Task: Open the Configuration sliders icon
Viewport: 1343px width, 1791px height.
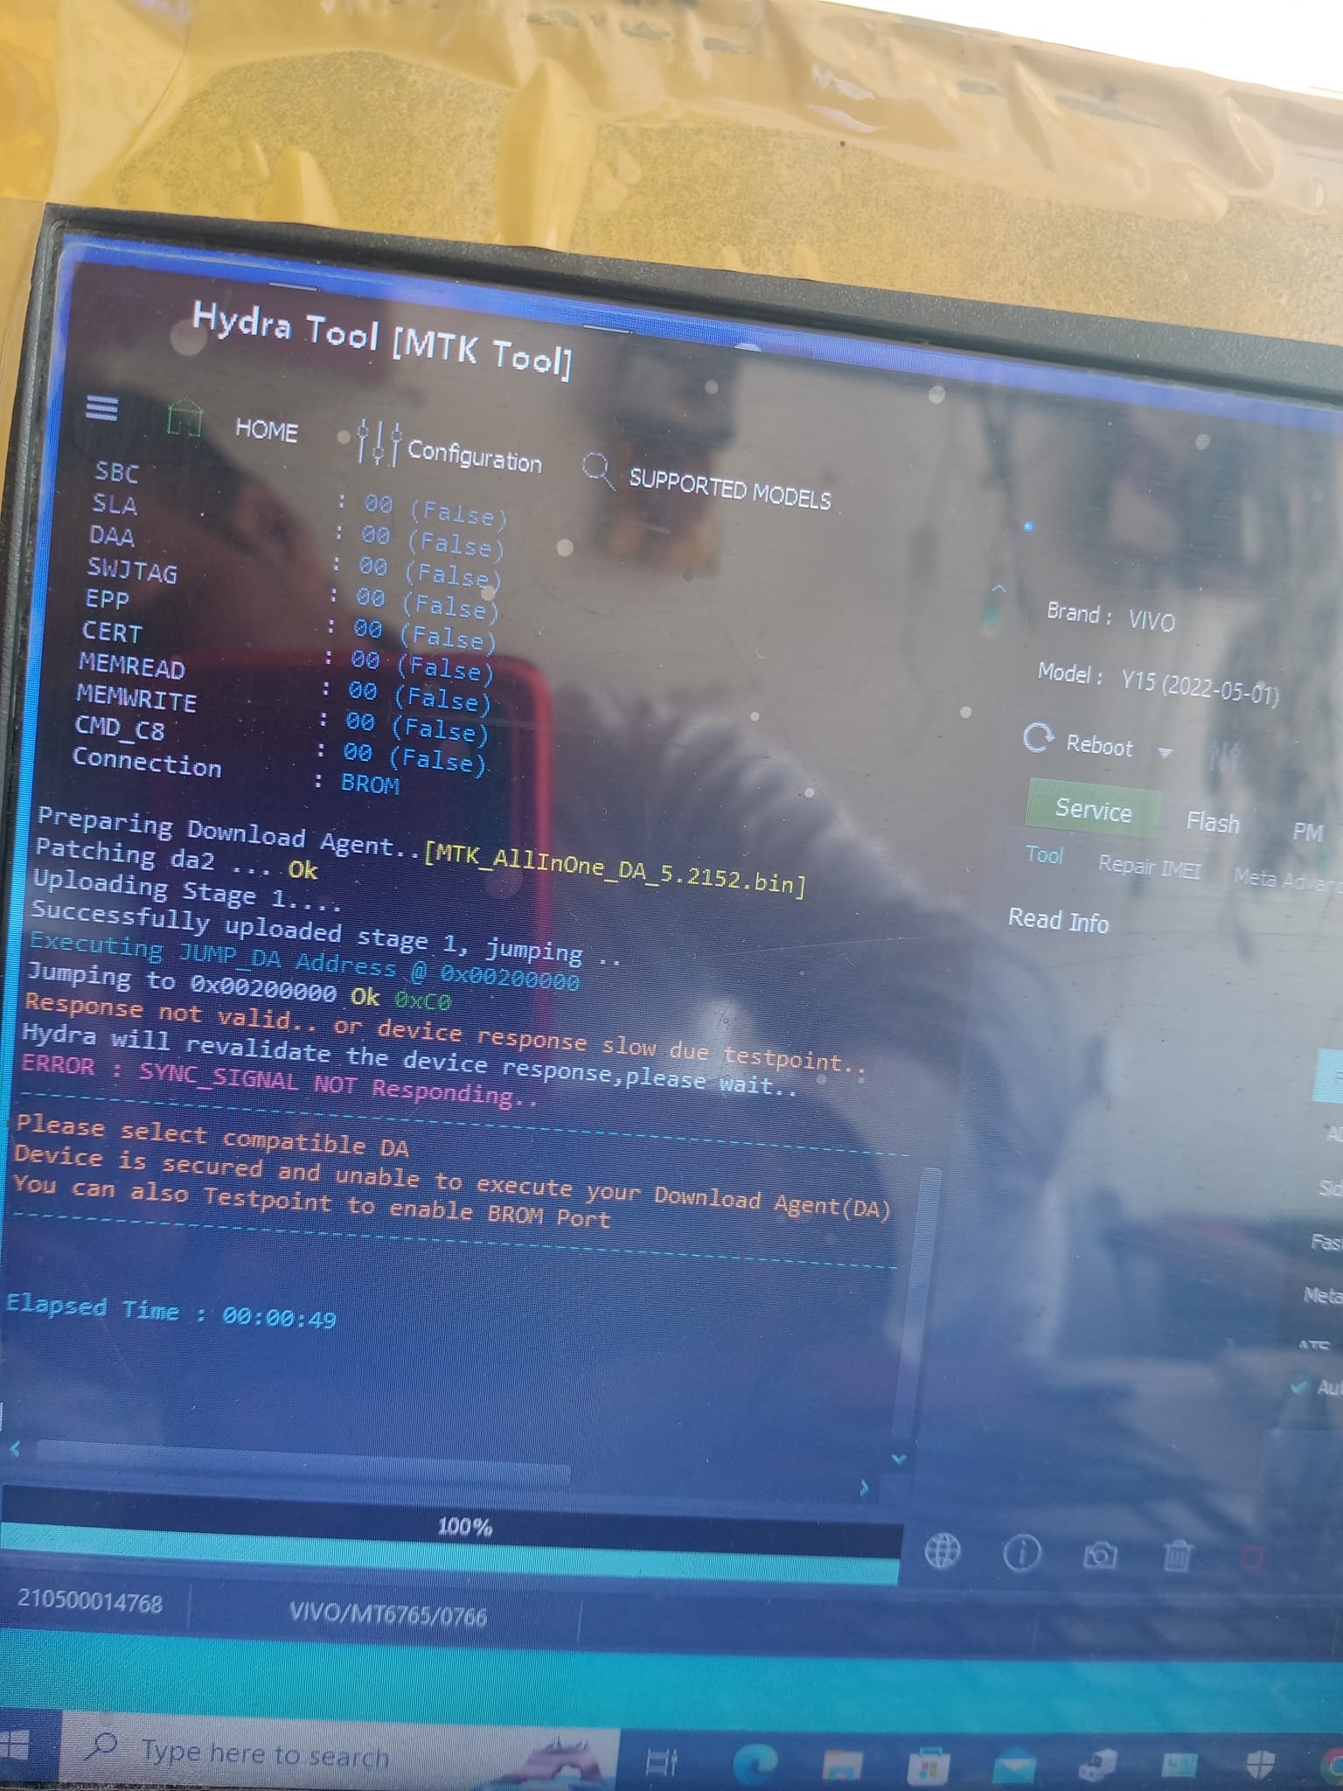Action: coord(379,442)
